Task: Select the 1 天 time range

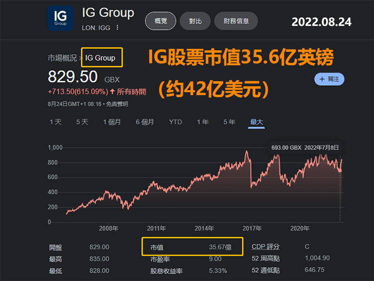Action: click(55, 122)
